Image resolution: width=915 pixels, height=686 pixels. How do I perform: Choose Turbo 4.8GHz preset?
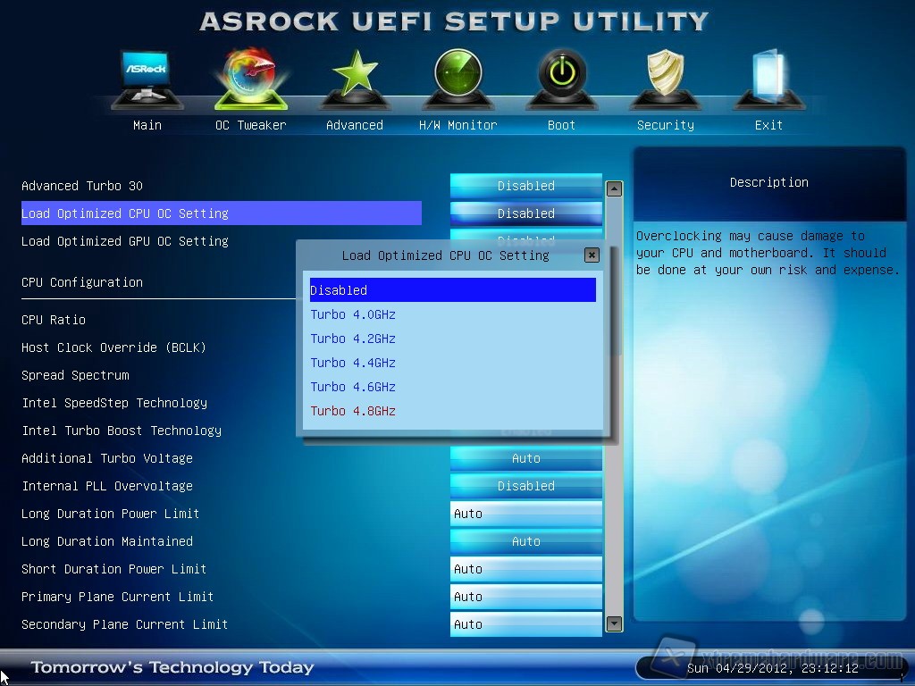click(x=353, y=411)
